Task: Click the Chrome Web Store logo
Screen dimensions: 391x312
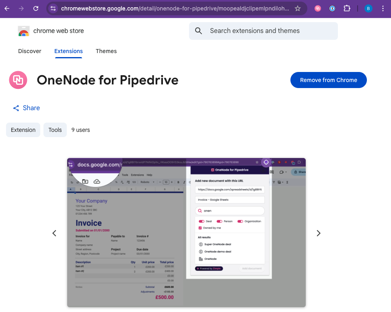Action: (24, 31)
